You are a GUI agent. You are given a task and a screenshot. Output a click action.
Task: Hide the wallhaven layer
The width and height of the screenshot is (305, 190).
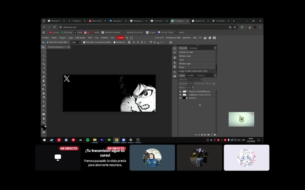click(x=180, y=95)
